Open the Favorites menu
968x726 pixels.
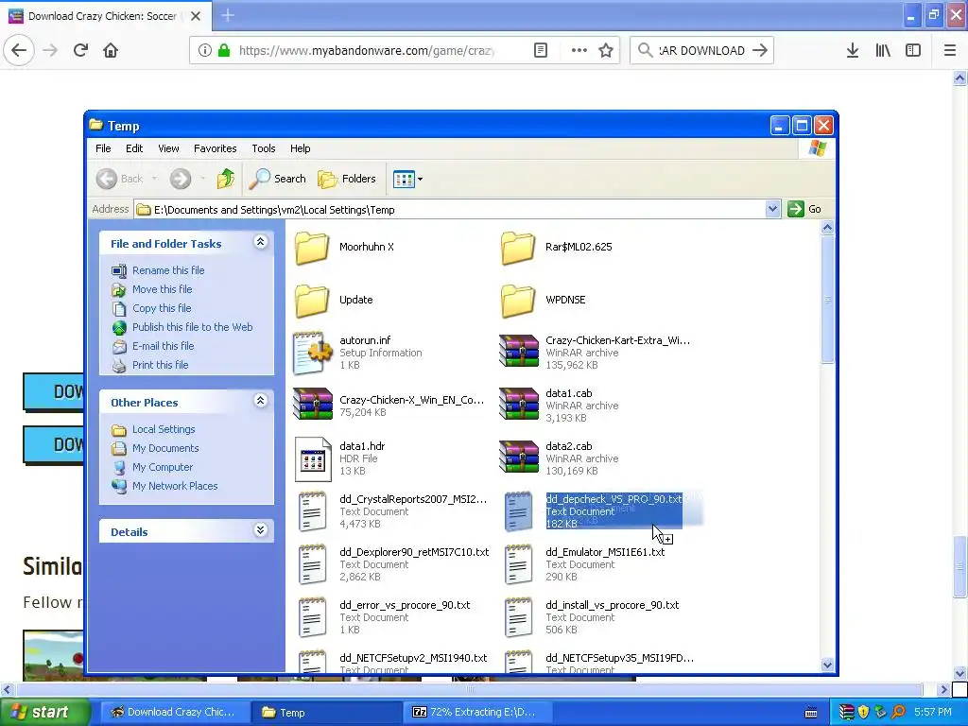(x=215, y=148)
